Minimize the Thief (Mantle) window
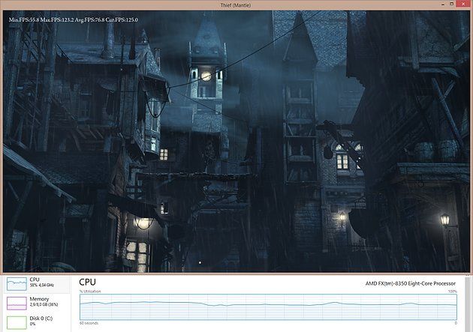The height and width of the screenshot is (332, 473). (x=443, y=4)
